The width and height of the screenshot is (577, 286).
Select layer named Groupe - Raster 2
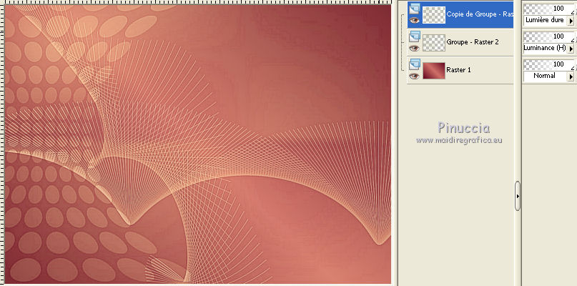coord(473,42)
